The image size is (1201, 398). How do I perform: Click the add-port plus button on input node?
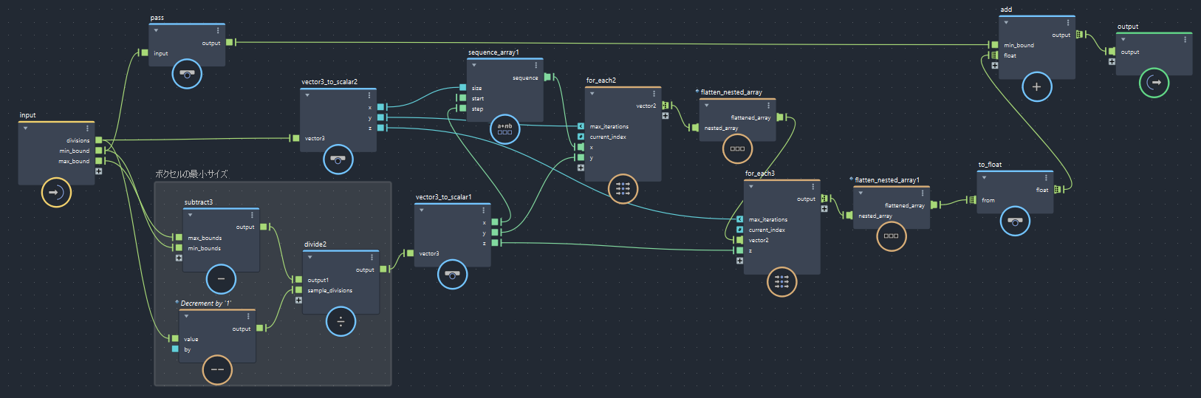point(98,171)
